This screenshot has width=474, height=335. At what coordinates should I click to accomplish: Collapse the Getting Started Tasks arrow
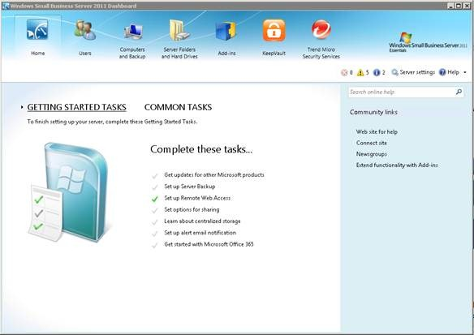[x=22, y=107]
